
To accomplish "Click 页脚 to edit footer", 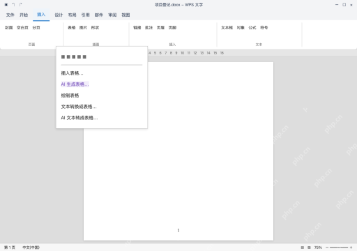I will (x=172, y=27).
